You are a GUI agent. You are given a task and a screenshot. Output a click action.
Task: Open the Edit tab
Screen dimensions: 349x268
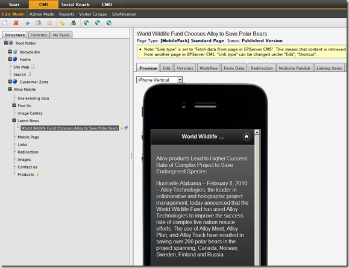coord(166,68)
